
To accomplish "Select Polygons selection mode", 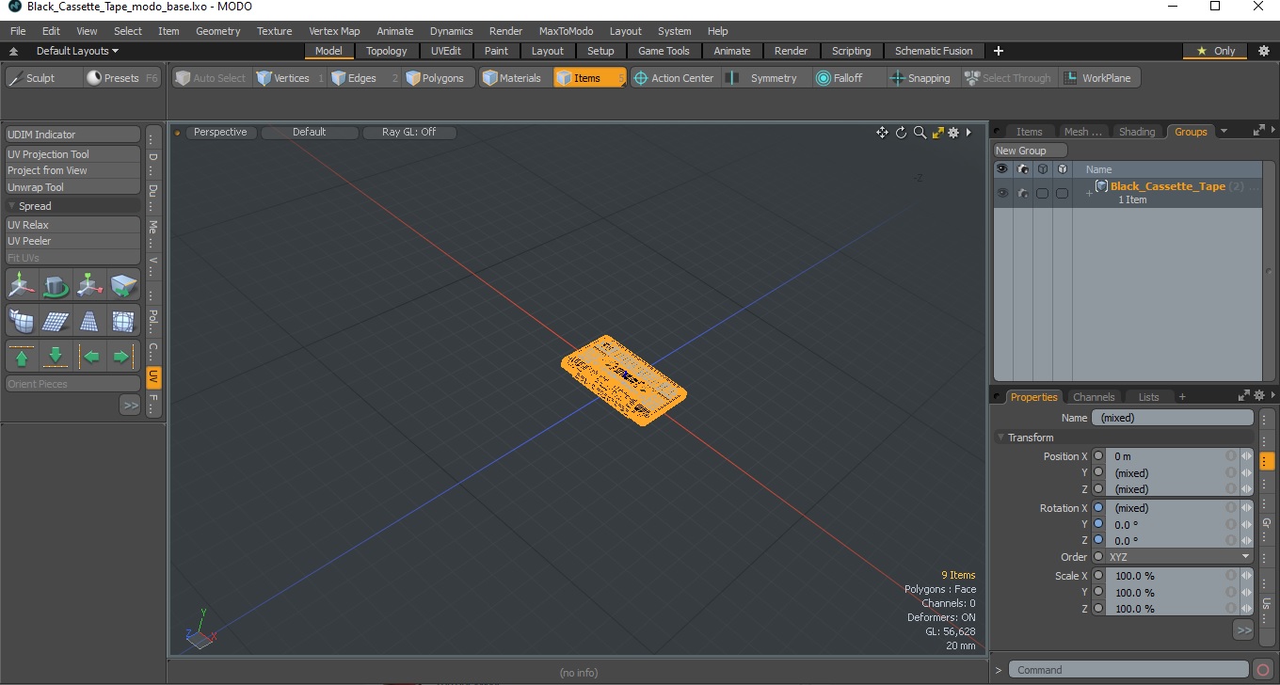I will pyautogui.click(x=437, y=78).
